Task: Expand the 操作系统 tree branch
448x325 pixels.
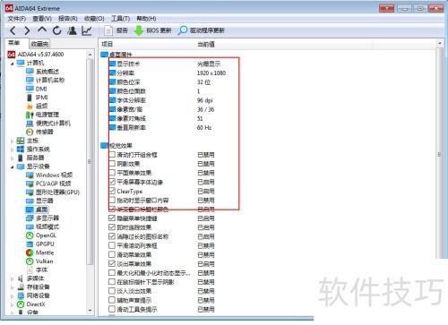Action: pos(13,150)
